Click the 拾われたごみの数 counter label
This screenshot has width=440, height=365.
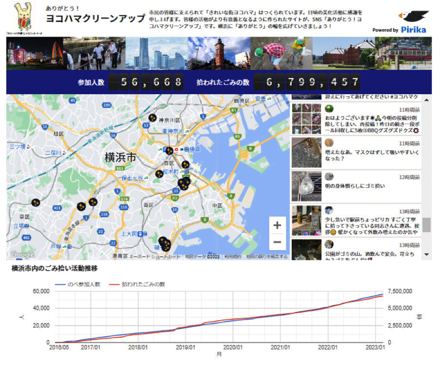coord(223,82)
